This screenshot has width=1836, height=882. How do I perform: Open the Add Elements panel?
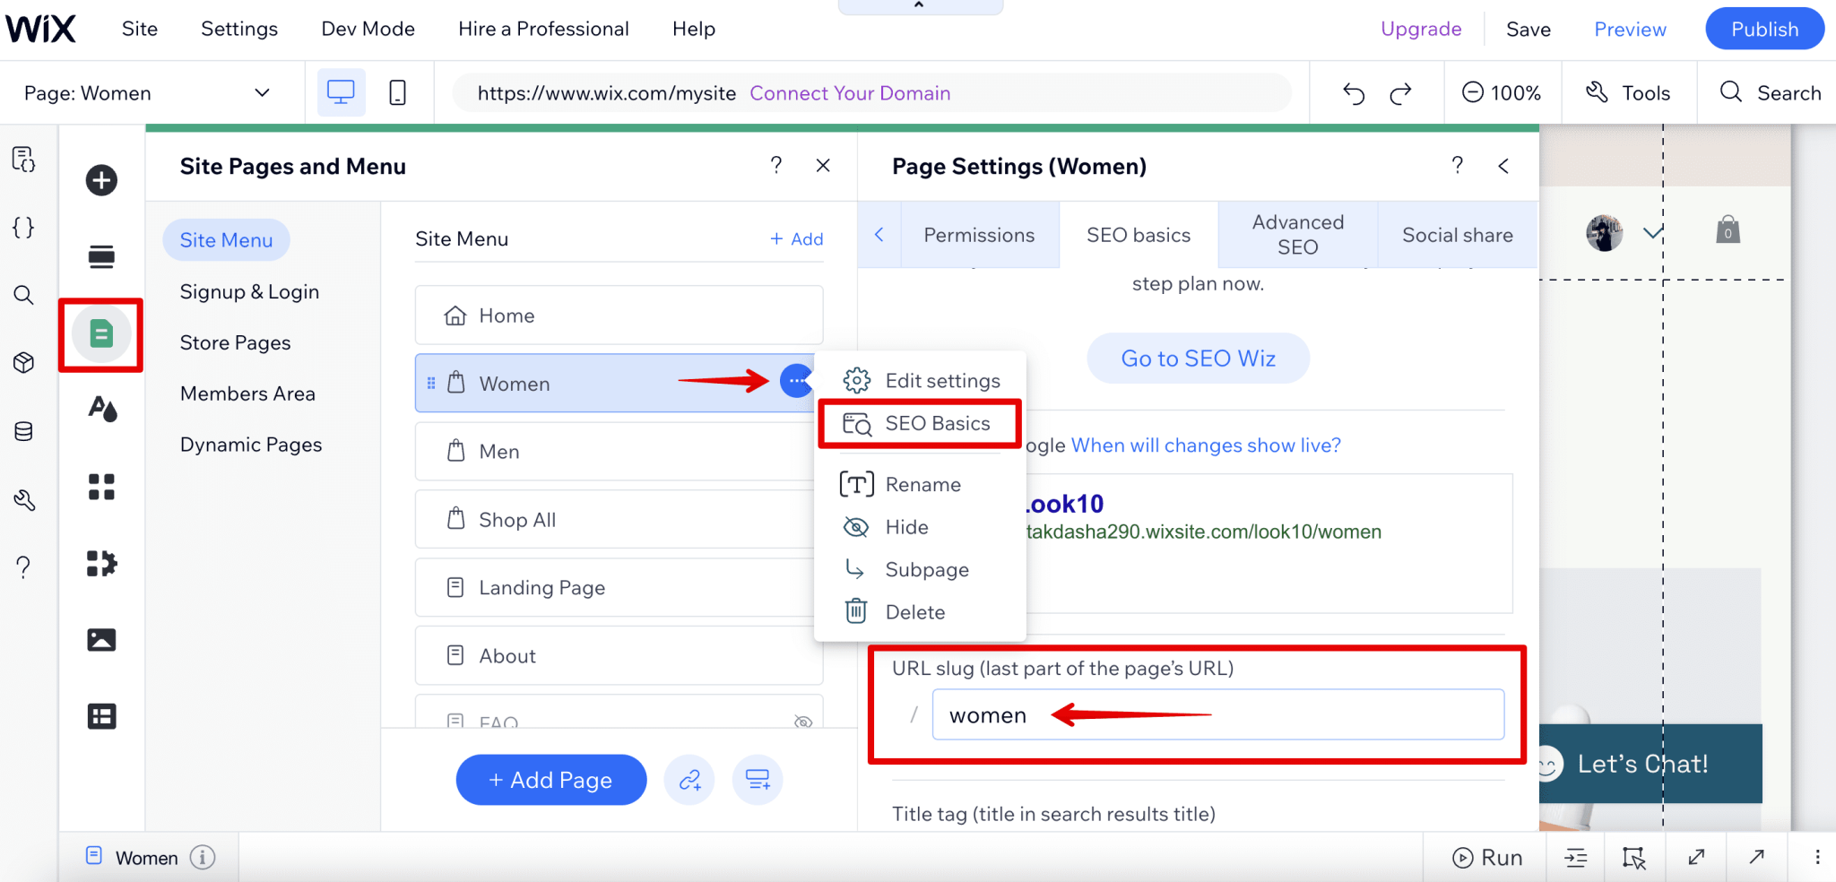coord(101,180)
